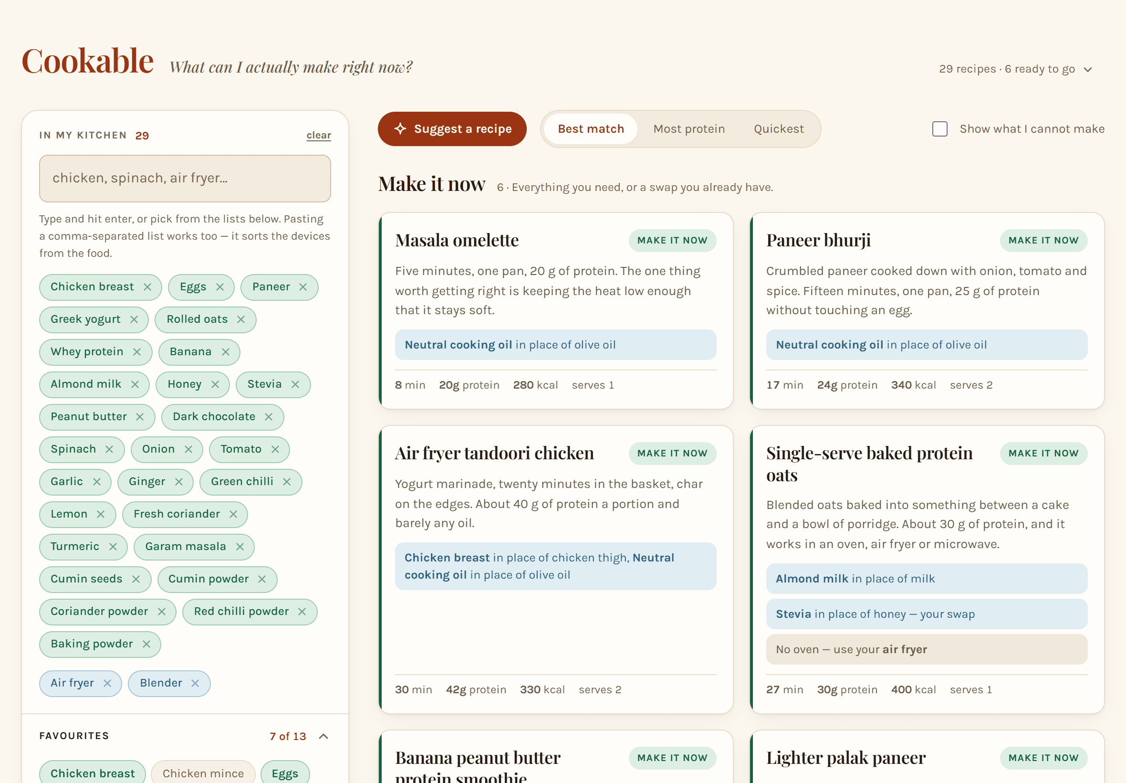Delete Whey protein with its x icon

coord(137,352)
